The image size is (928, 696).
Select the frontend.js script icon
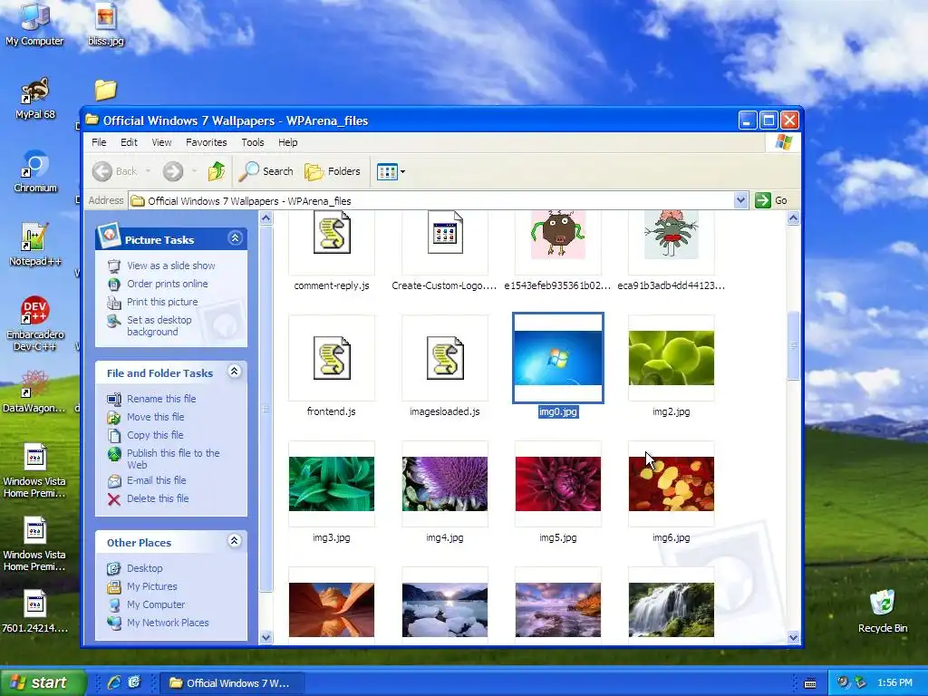coord(332,358)
